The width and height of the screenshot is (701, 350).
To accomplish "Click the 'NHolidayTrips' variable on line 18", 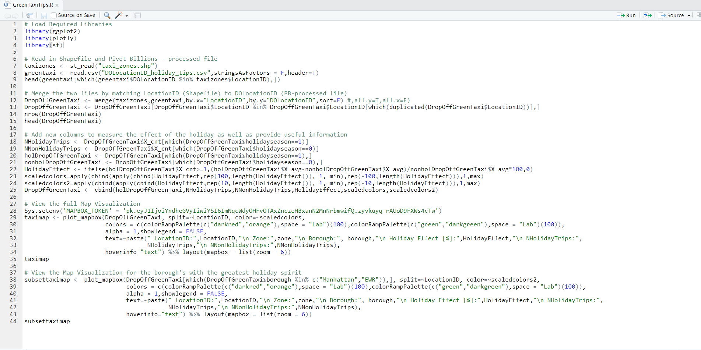I will [47, 142].
